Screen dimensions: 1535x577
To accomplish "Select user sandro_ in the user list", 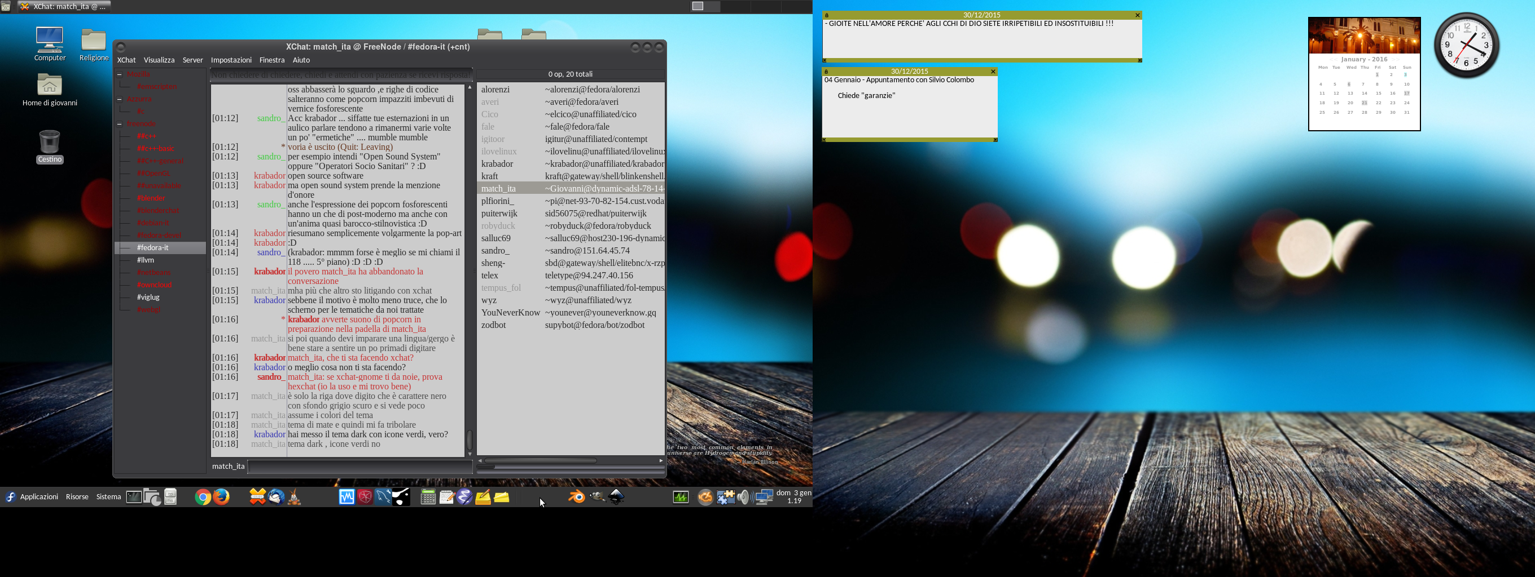I will tap(571, 251).
